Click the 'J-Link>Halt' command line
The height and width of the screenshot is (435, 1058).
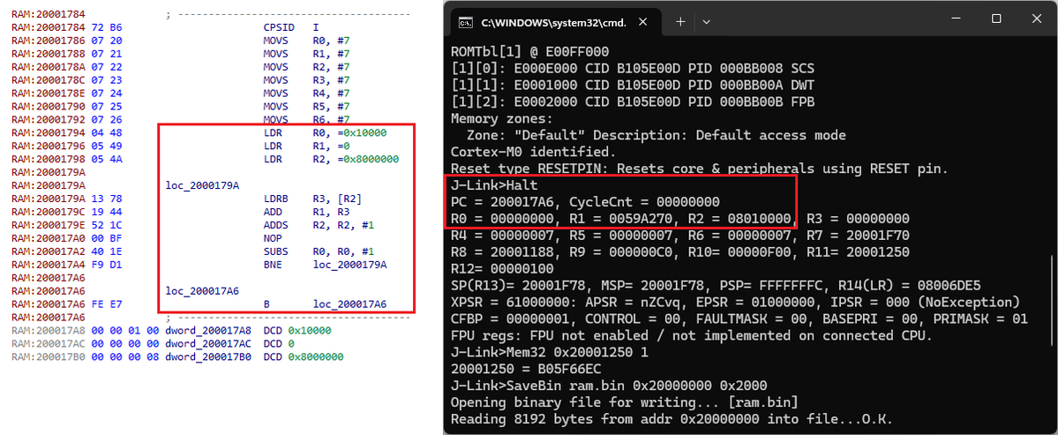coord(494,184)
